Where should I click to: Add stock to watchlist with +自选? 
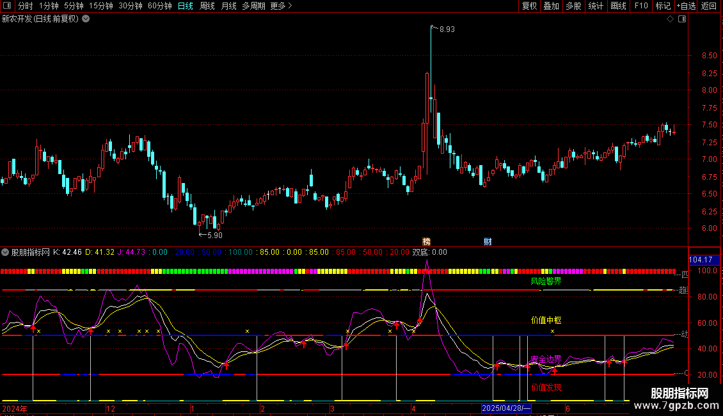tap(686, 6)
